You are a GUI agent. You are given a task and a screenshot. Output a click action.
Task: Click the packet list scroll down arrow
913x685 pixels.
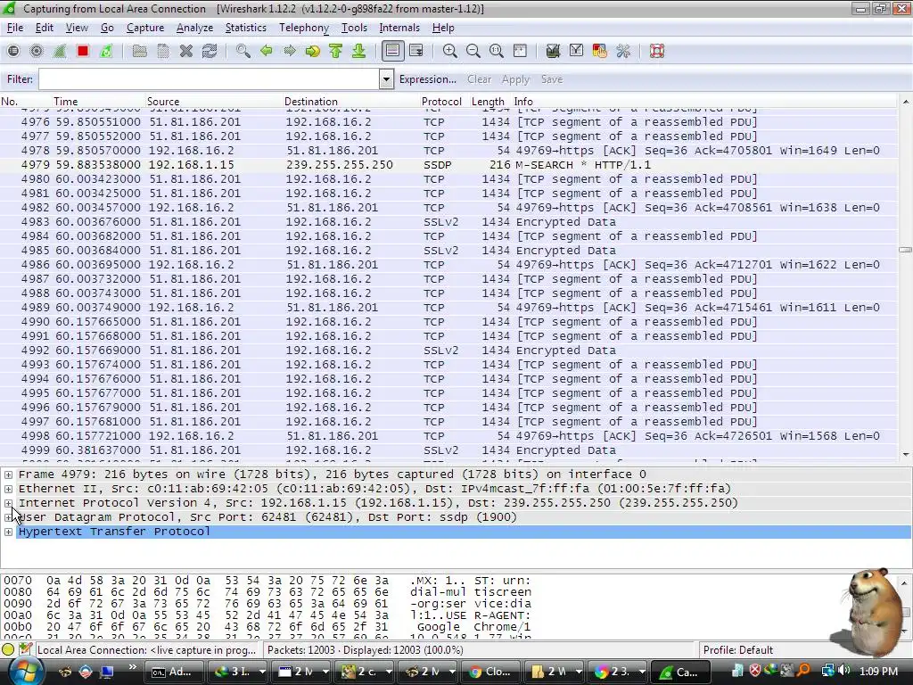tap(905, 454)
